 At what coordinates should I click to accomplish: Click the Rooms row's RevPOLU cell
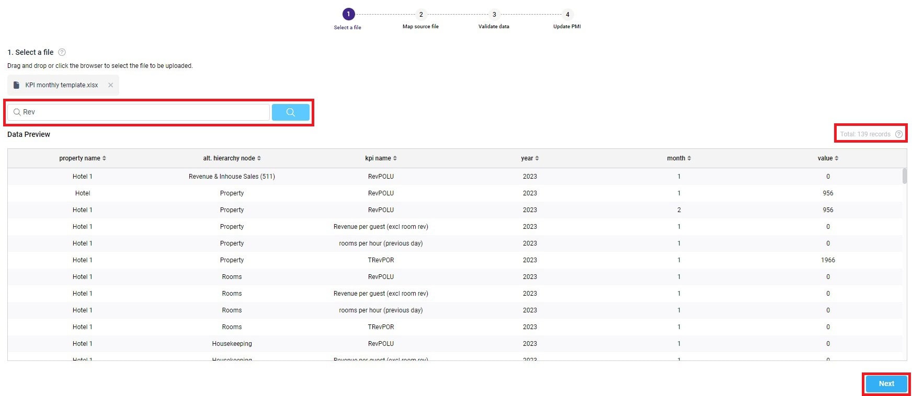point(381,277)
